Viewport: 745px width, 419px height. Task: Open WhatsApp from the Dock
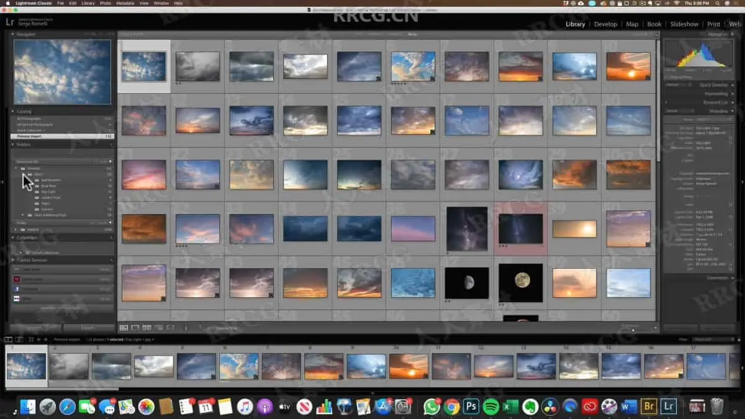coord(431,407)
